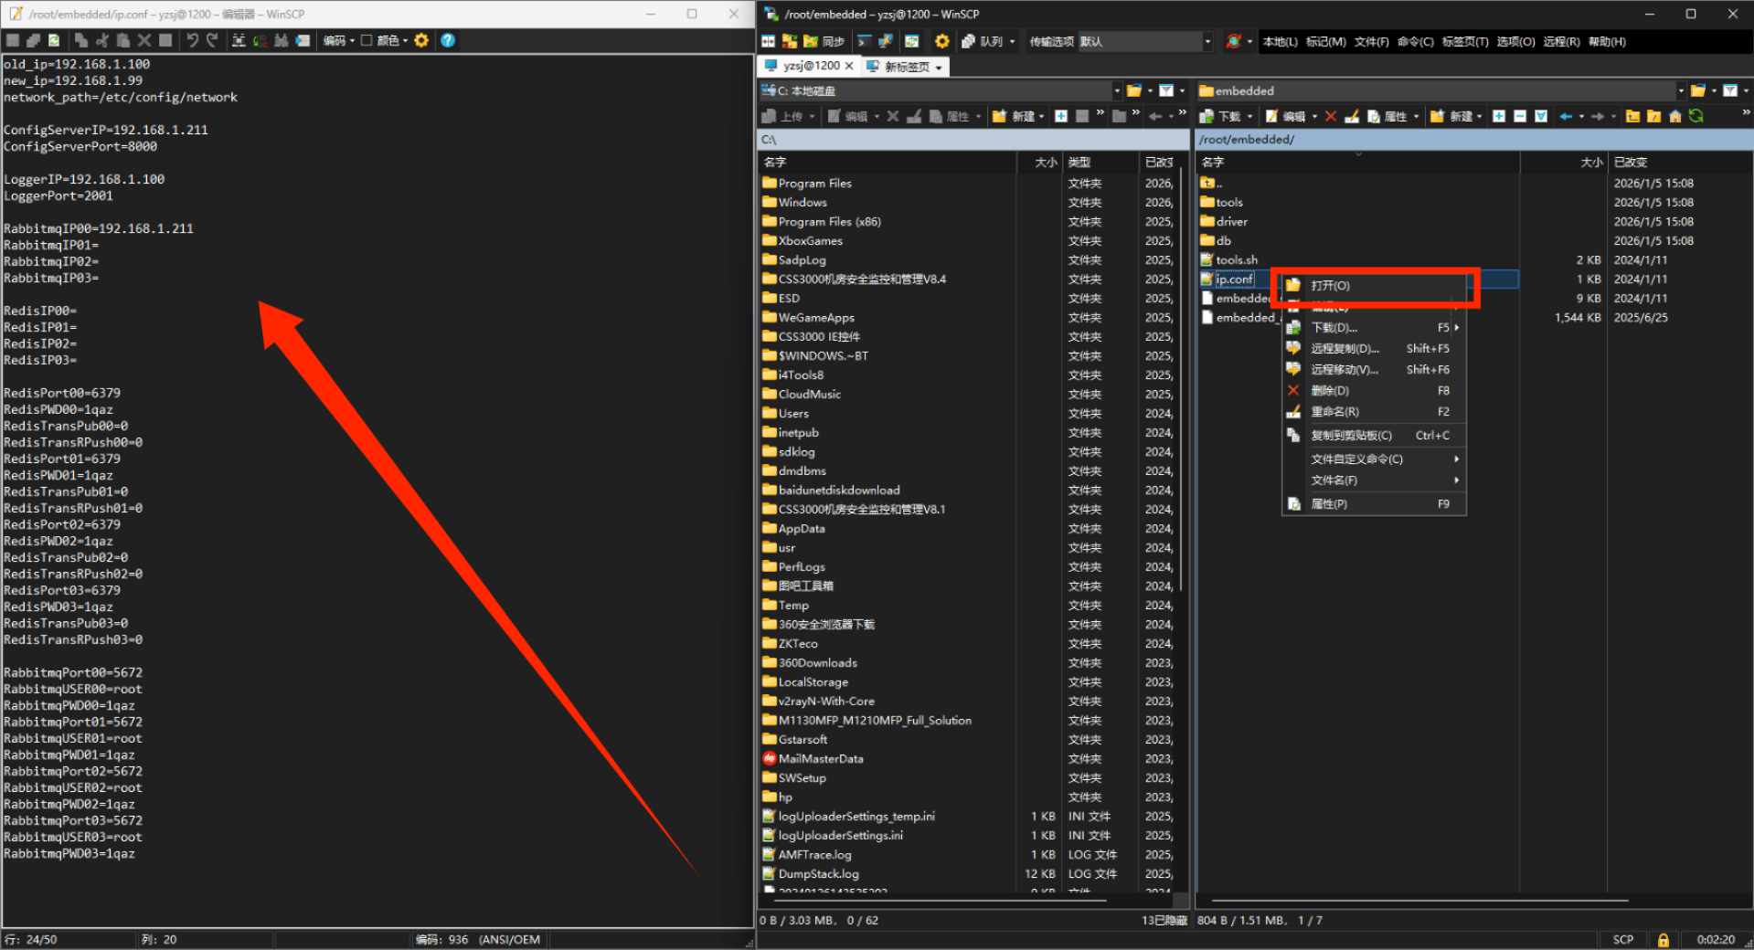Select Rename (重命名) from the context menu
The height and width of the screenshot is (950, 1754).
coord(1334,412)
